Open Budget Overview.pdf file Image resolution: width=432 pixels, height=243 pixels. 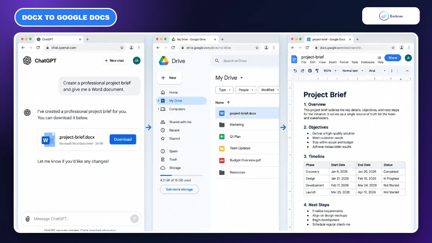click(x=247, y=160)
